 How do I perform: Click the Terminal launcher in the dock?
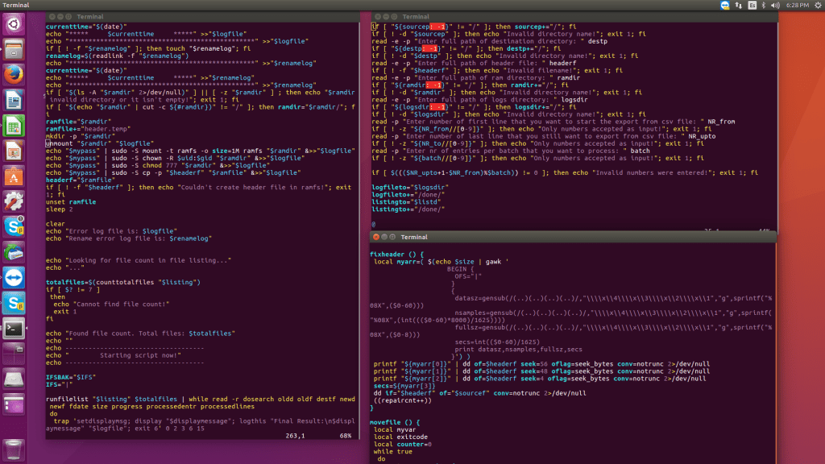click(x=14, y=329)
